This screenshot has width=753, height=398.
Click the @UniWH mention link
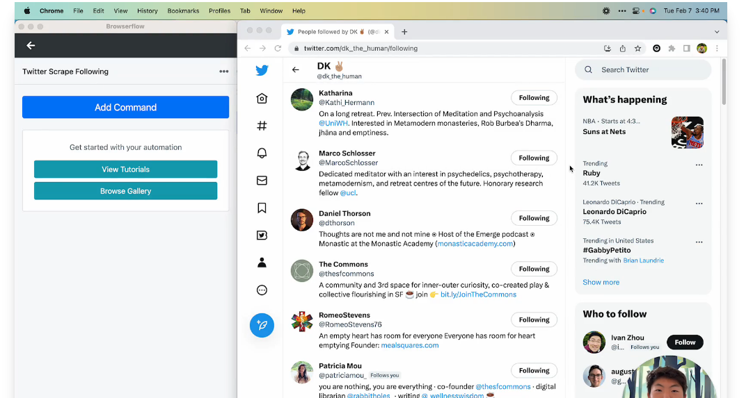333,123
